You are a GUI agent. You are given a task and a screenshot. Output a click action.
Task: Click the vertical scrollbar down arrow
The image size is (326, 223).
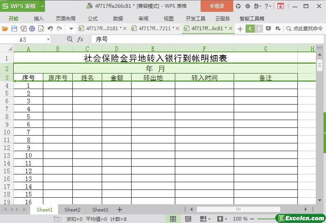tap(320, 201)
